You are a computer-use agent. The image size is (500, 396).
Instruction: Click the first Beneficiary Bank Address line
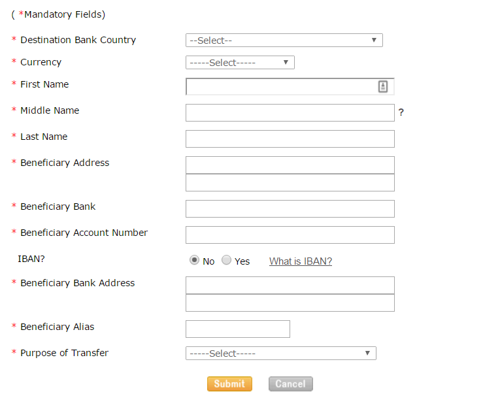pos(290,285)
